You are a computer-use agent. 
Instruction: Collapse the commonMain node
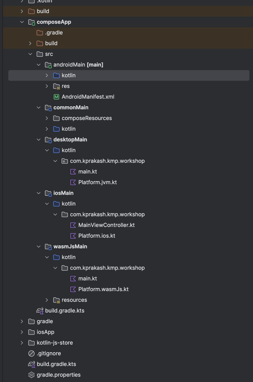pos(39,108)
